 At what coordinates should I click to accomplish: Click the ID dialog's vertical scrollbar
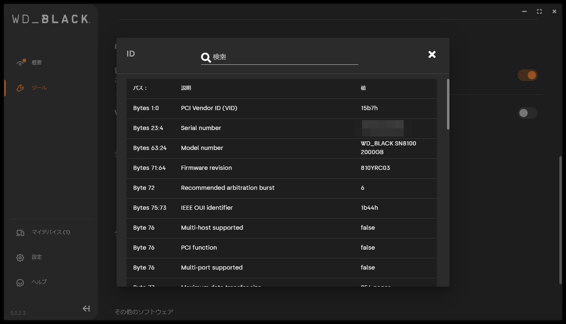tap(448, 104)
